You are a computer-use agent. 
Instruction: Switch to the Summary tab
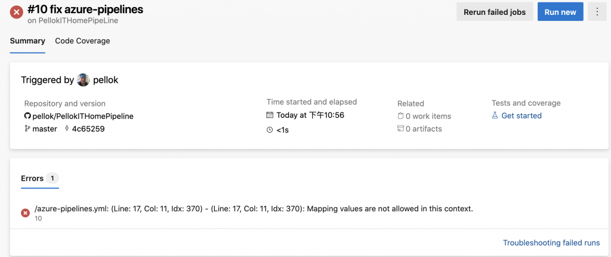click(x=27, y=41)
